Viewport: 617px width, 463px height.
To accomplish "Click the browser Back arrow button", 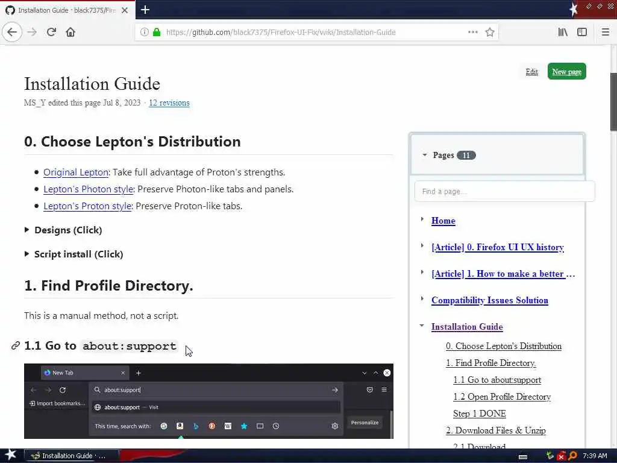I will (x=12, y=32).
